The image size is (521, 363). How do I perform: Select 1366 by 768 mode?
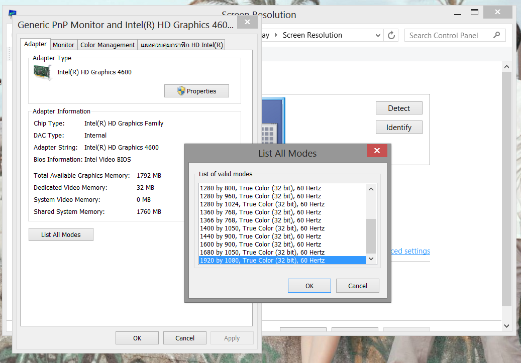(x=282, y=220)
